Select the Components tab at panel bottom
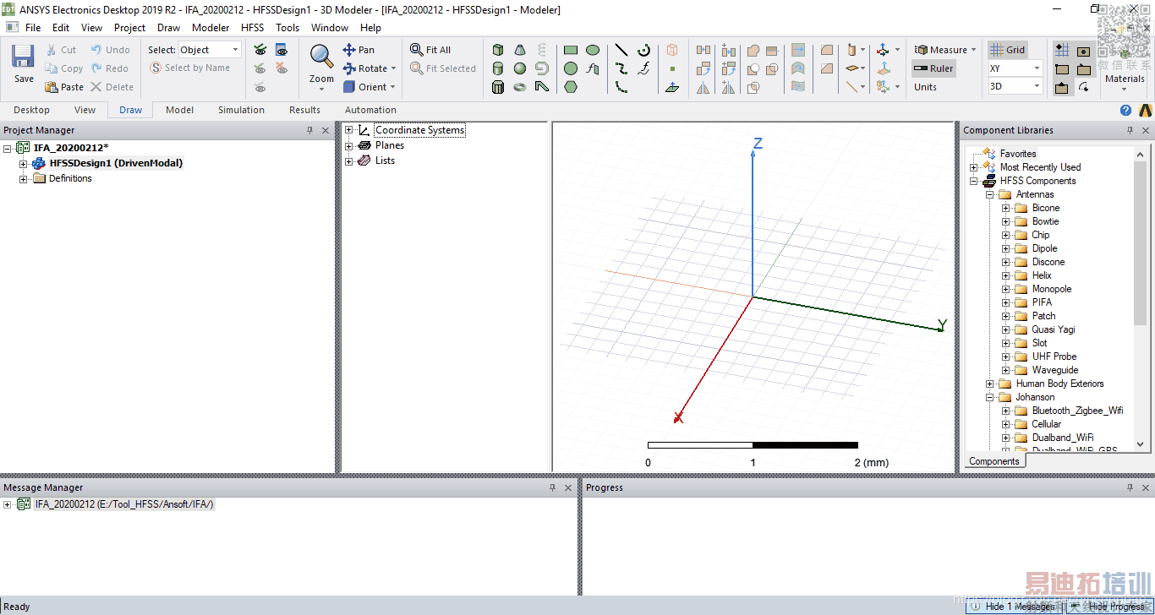 (x=994, y=461)
